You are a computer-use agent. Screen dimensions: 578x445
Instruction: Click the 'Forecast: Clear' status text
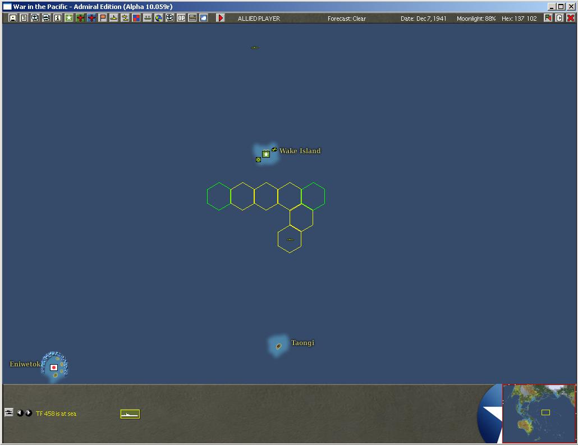pyautogui.click(x=347, y=19)
